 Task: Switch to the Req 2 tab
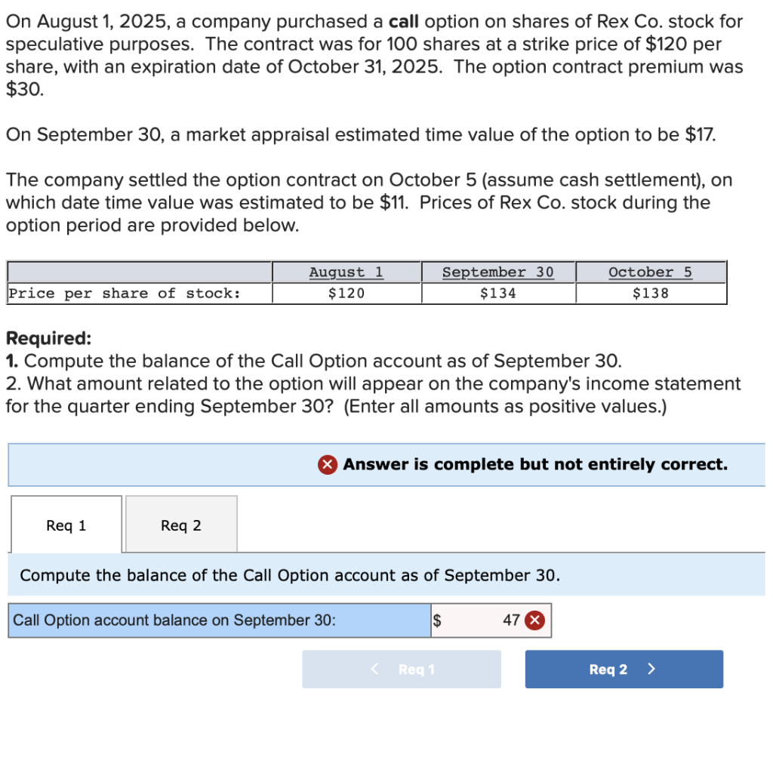[x=180, y=524]
